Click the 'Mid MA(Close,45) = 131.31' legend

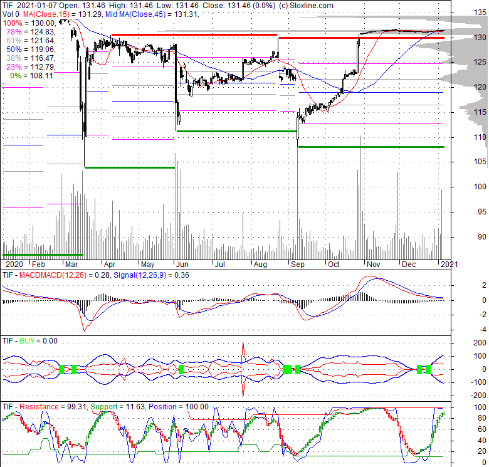point(152,14)
